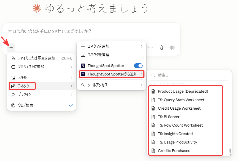Click the 検索... search field
This screenshot has width=238, height=161.
tap(189, 75)
